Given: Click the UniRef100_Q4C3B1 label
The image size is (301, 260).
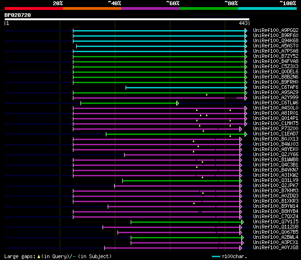Looking at the screenshot, I should point(276,165).
